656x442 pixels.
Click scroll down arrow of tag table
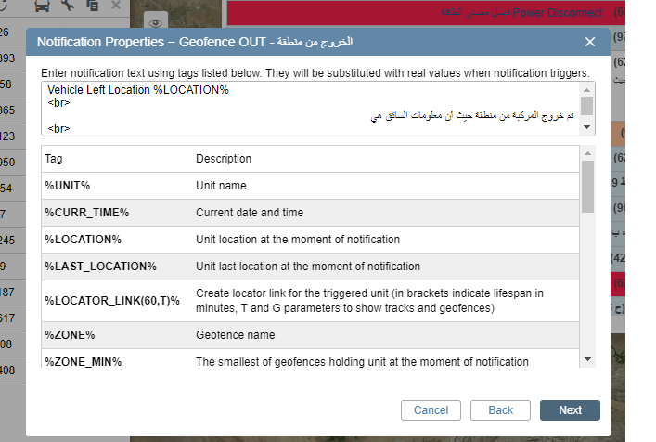pos(587,359)
